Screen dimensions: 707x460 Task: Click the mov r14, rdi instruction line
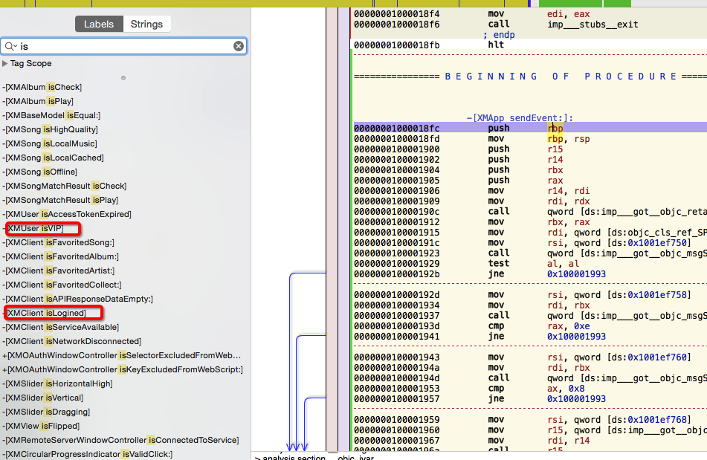point(530,191)
